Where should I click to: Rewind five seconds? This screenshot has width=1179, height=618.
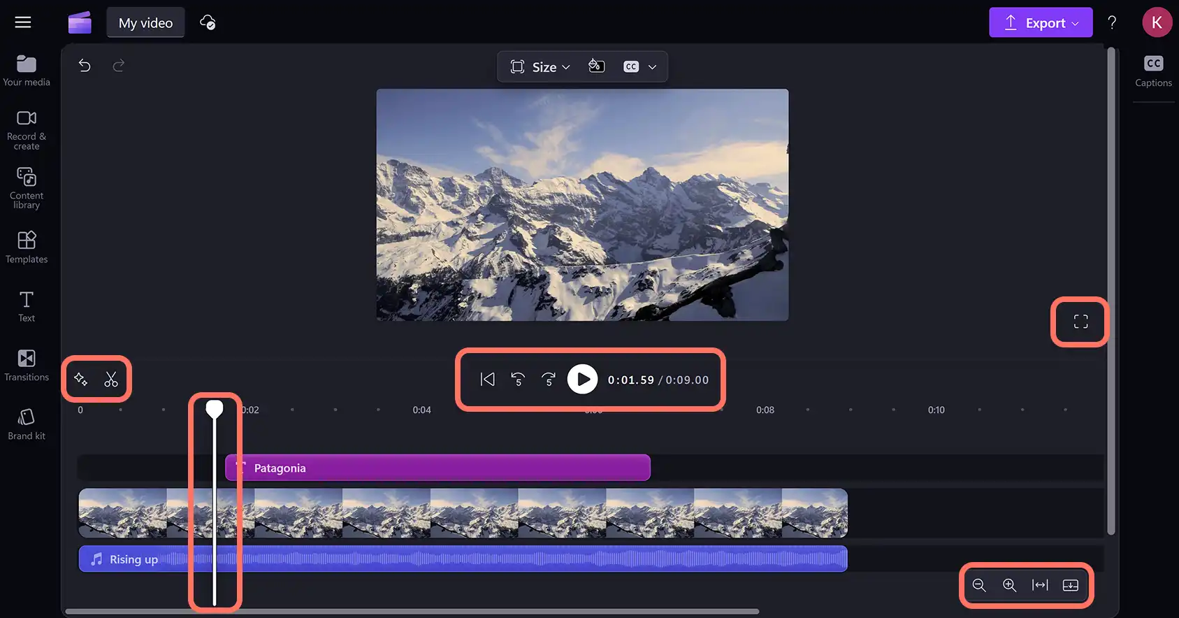click(518, 380)
